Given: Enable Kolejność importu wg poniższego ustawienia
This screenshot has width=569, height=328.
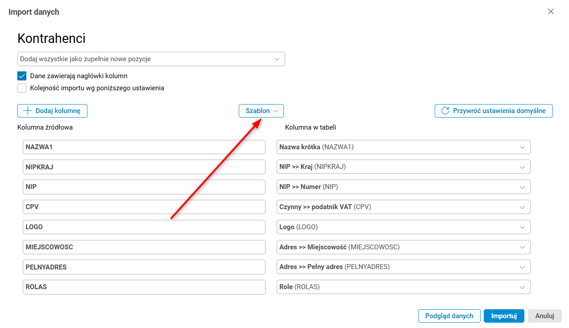Looking at the screenshot, I should click(x=22, y=88).
